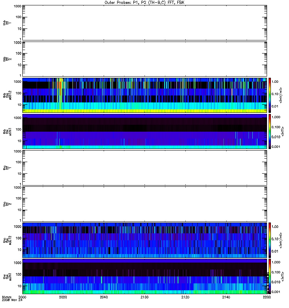Click the thb edc12 spectrogram panel
Screen dimensions: 289x308
[x=144, y=95]
